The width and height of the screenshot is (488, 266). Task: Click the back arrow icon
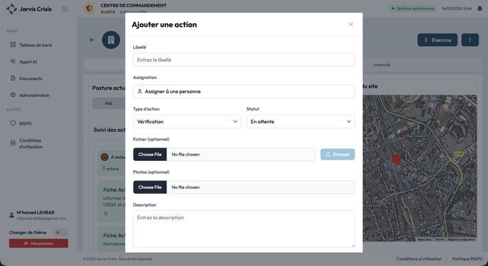tap(92, 40)
